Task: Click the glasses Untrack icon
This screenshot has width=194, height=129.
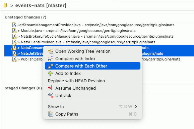Action: pyautogui.click(x=51, y=95)
